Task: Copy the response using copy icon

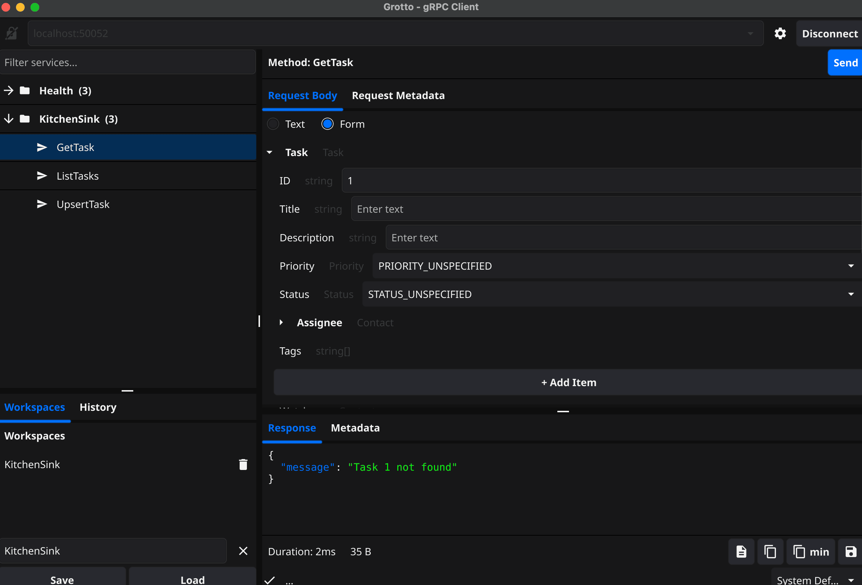Action: point(770,552)
